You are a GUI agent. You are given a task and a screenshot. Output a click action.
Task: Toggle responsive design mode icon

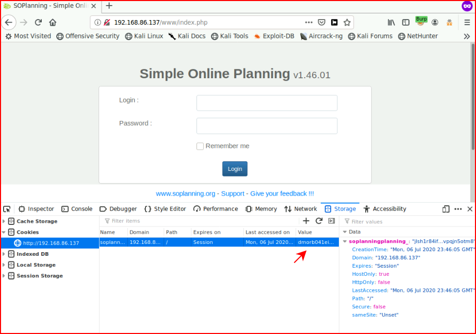point(446,209)
